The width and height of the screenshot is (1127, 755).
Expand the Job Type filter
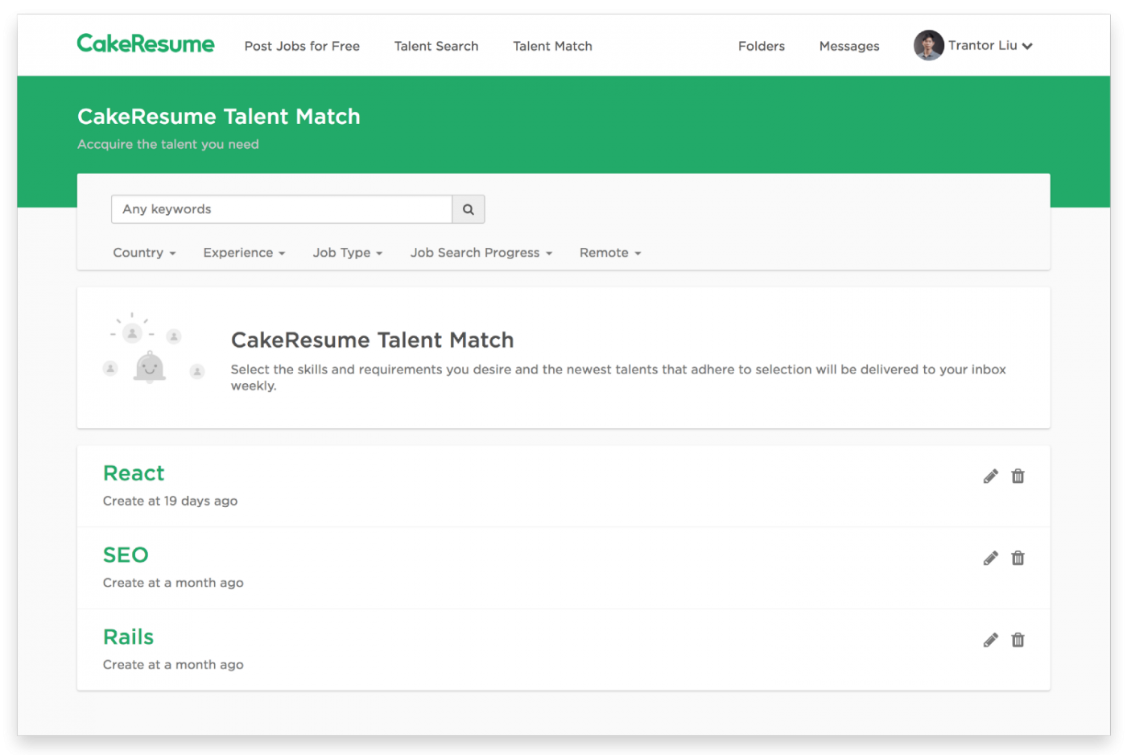pyautogui.click(x=348, y=253)
